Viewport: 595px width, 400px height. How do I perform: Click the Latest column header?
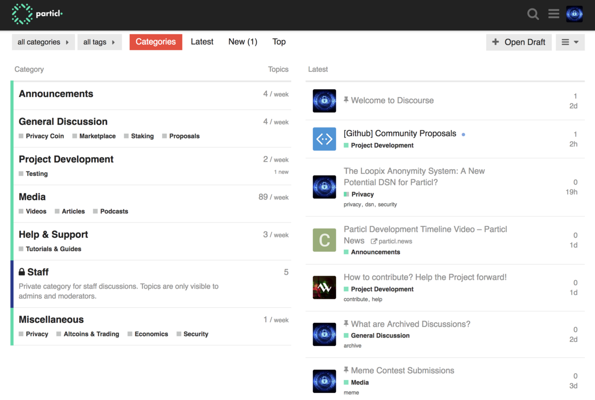(318, 69)
